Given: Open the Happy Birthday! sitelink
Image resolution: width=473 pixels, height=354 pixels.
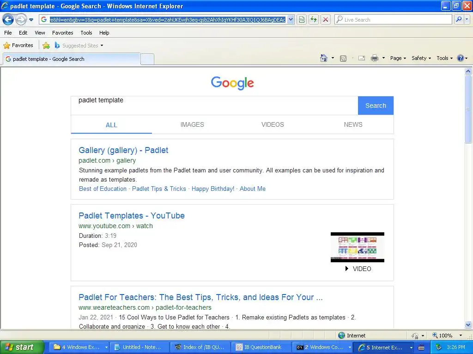Looking at the screenshot, I should pyautogui.click(x=213, y=189).
